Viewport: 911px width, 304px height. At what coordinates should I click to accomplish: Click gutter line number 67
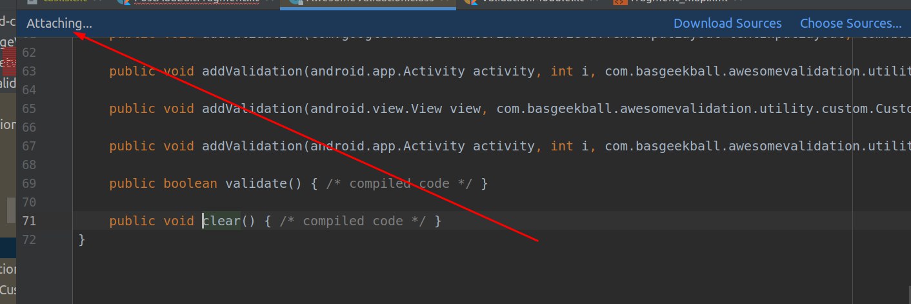coord(29,146)
